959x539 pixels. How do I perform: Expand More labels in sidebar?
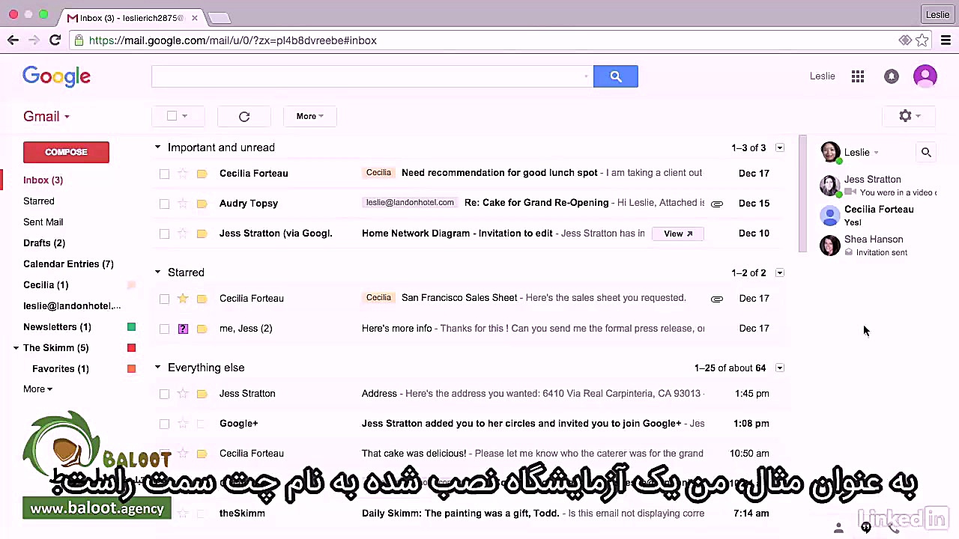[x=37, y=389]
